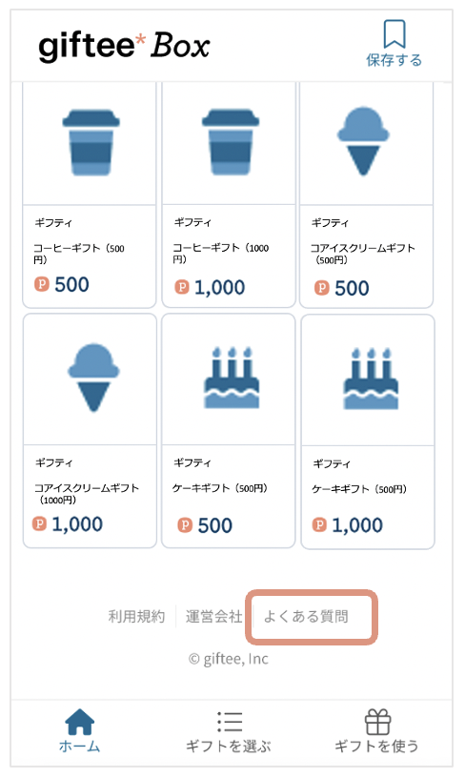465x778 pixels.
Task: Select コアイスクリームギフト（1000円）title
Action: coord(87,494)
